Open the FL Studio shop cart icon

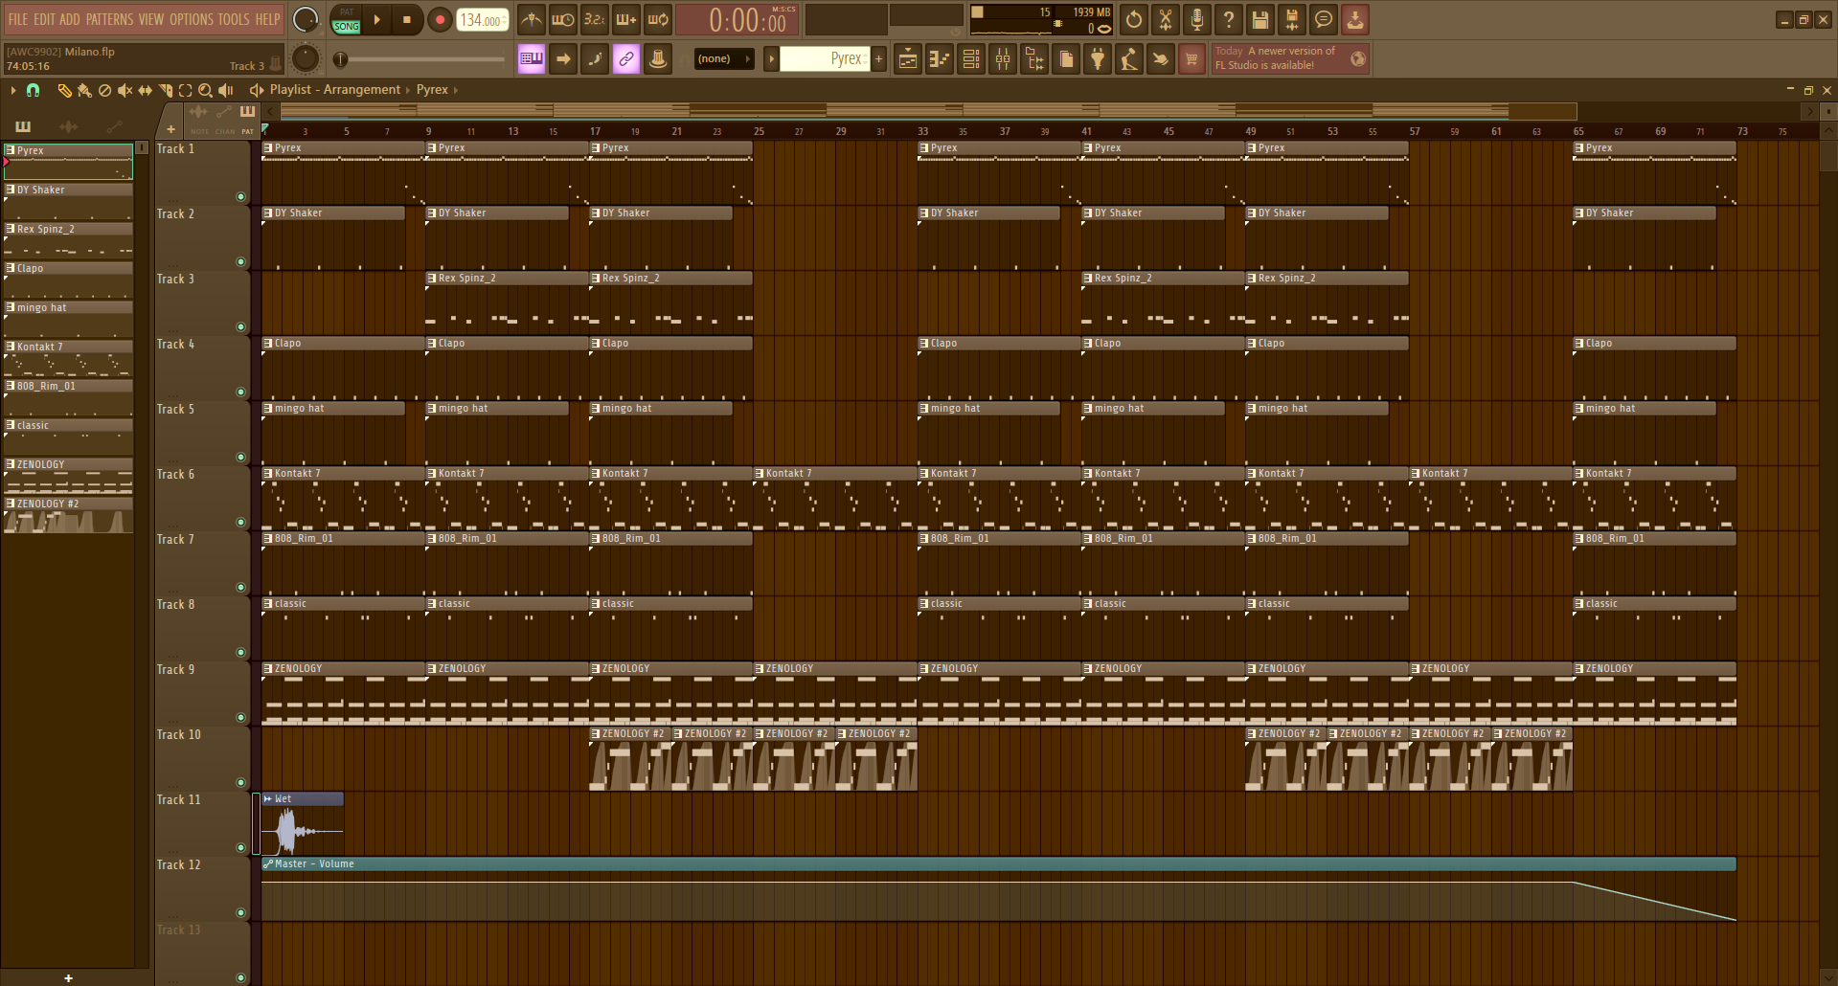coord(1191,59)
